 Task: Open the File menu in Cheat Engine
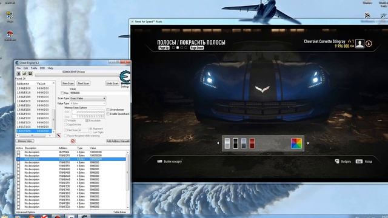[x=19, y=68]
